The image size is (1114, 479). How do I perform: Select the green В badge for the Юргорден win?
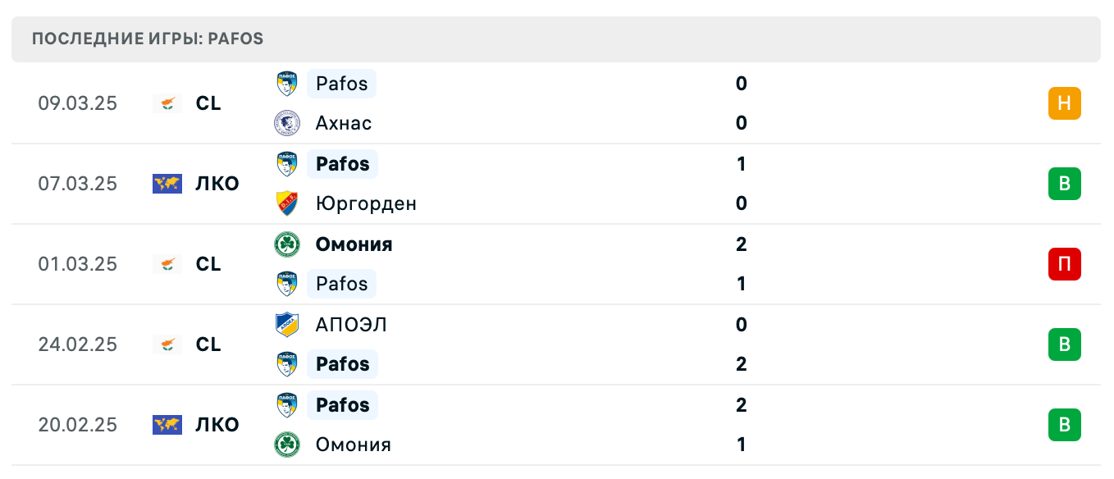pos(1065,184)
